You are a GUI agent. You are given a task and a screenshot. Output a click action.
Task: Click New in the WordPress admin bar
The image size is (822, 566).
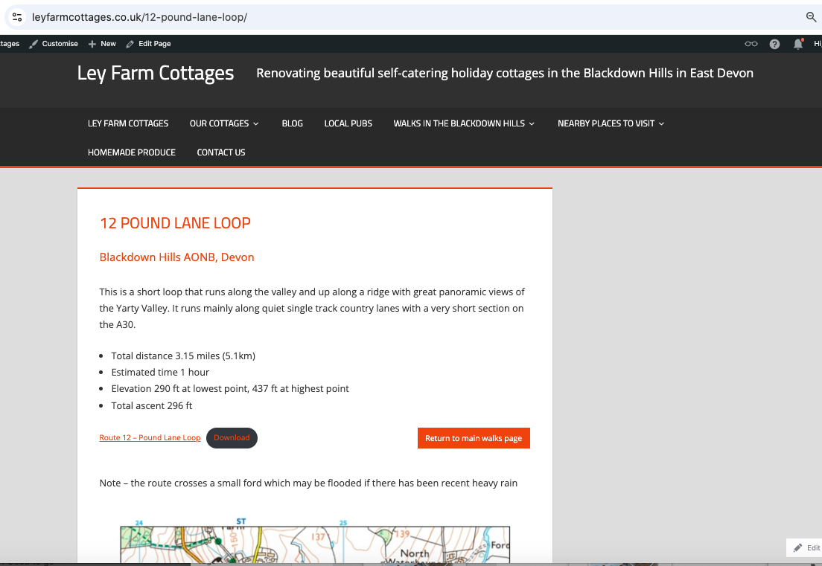click(x=103, y=44)
